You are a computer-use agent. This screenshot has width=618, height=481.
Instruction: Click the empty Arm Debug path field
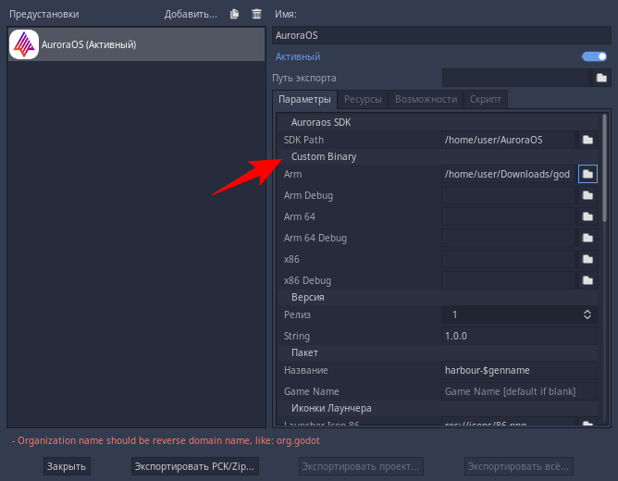click(508, 195)
